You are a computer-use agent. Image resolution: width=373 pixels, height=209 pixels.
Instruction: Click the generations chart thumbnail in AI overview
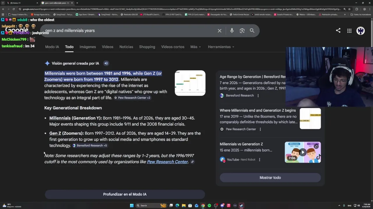[x=190, y=83]
